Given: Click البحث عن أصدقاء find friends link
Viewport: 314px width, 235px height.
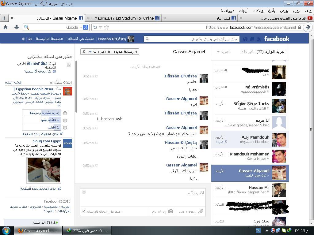Looking at the screenshot, I should pyautogui.click(x=81, y=39).
